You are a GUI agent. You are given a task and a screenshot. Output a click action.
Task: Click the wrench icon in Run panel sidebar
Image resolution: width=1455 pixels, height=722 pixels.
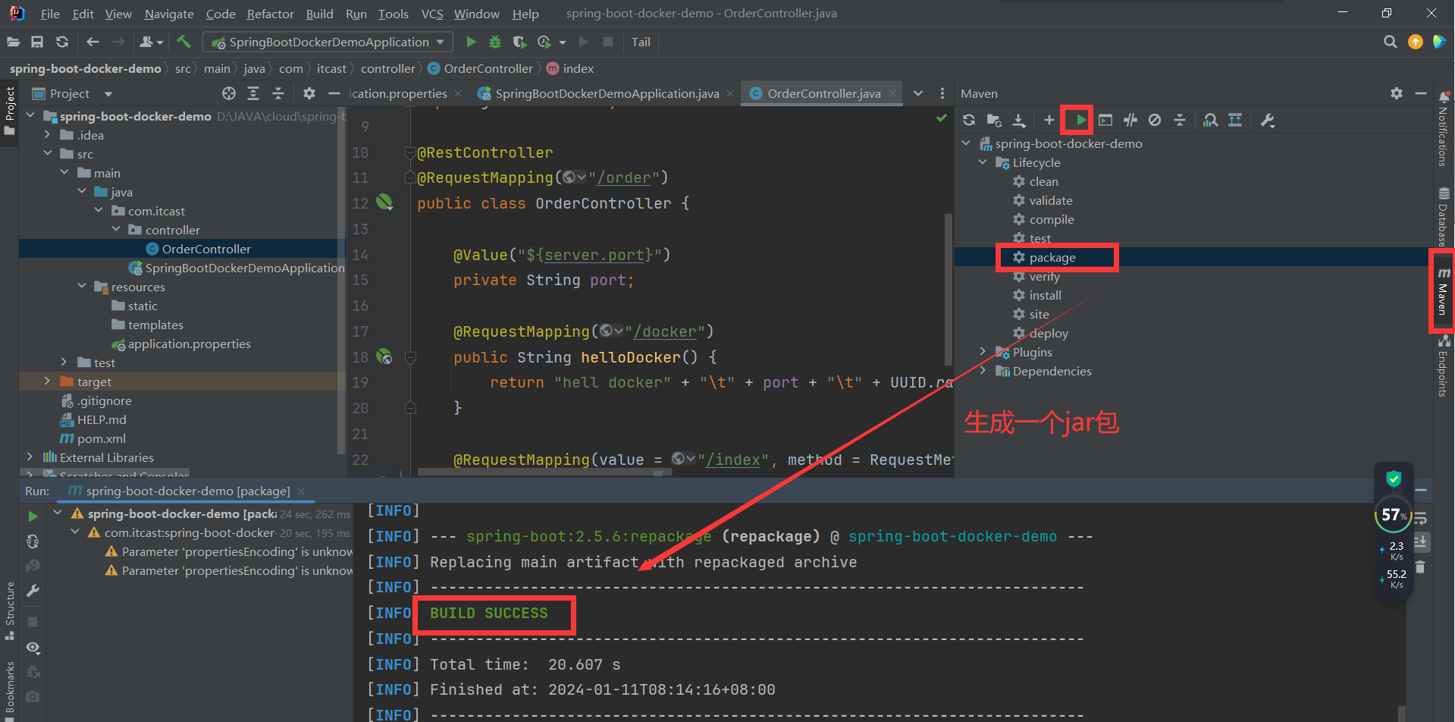point(33,590)
